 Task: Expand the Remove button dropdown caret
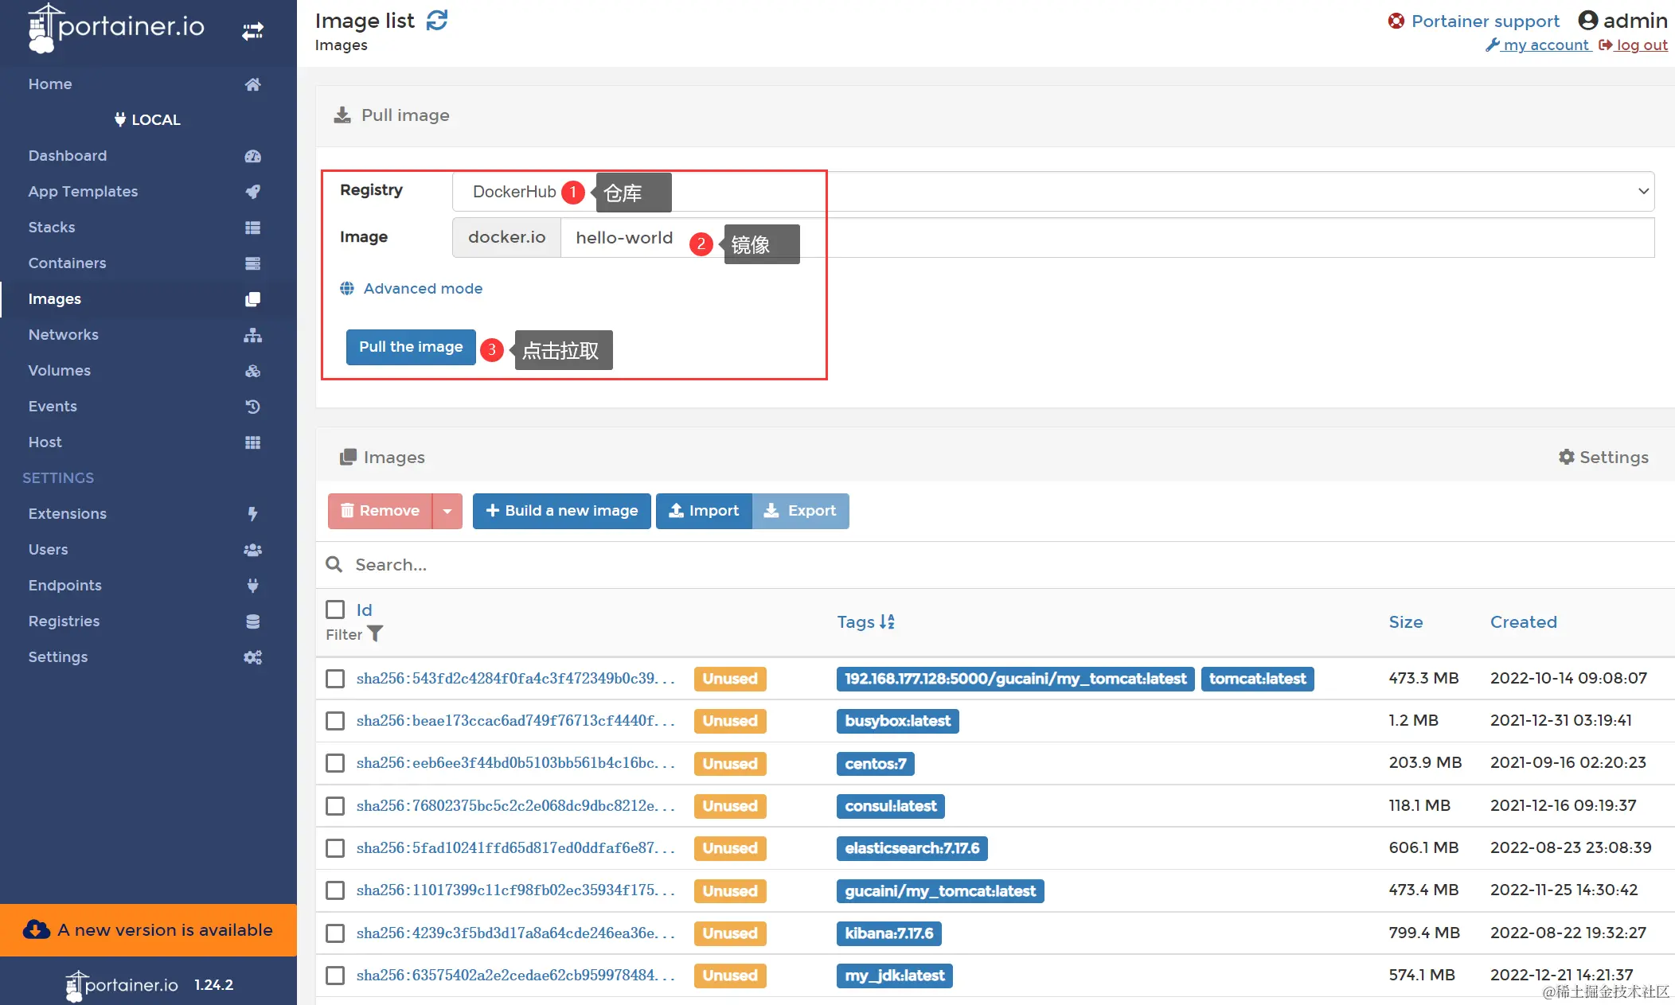447,511
